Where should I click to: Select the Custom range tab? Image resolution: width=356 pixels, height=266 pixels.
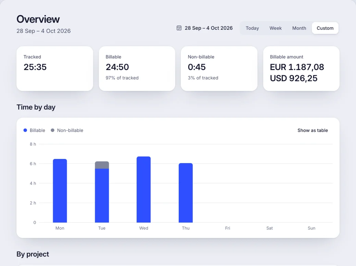tap(325, 28)
